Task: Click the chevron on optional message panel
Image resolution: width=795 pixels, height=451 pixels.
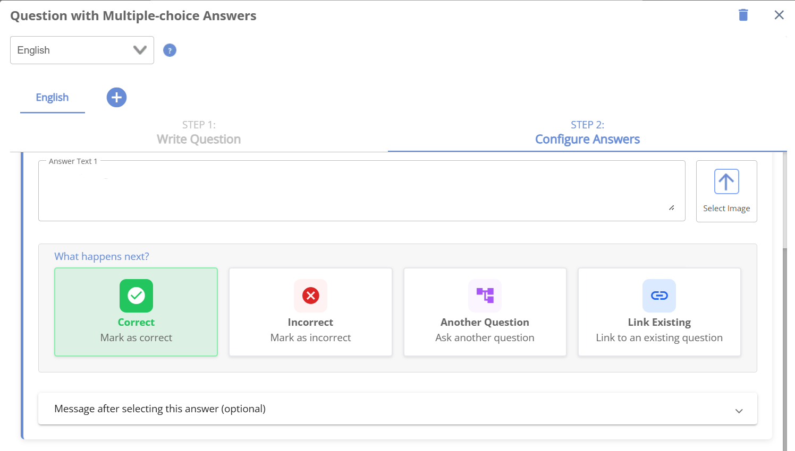Action: coord(739,411)
